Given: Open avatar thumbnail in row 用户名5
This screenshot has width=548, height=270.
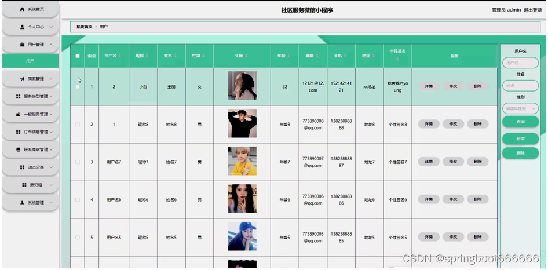Looking at the screenshot, I should click(242, 236).
